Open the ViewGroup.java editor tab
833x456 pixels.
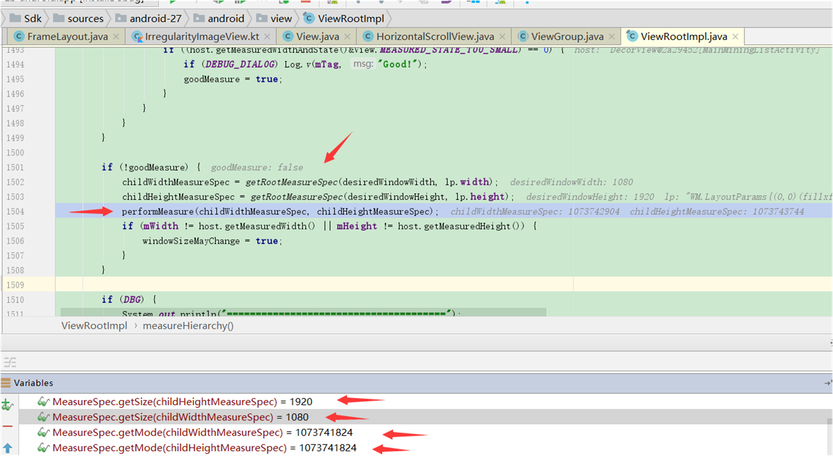[567, 36]
